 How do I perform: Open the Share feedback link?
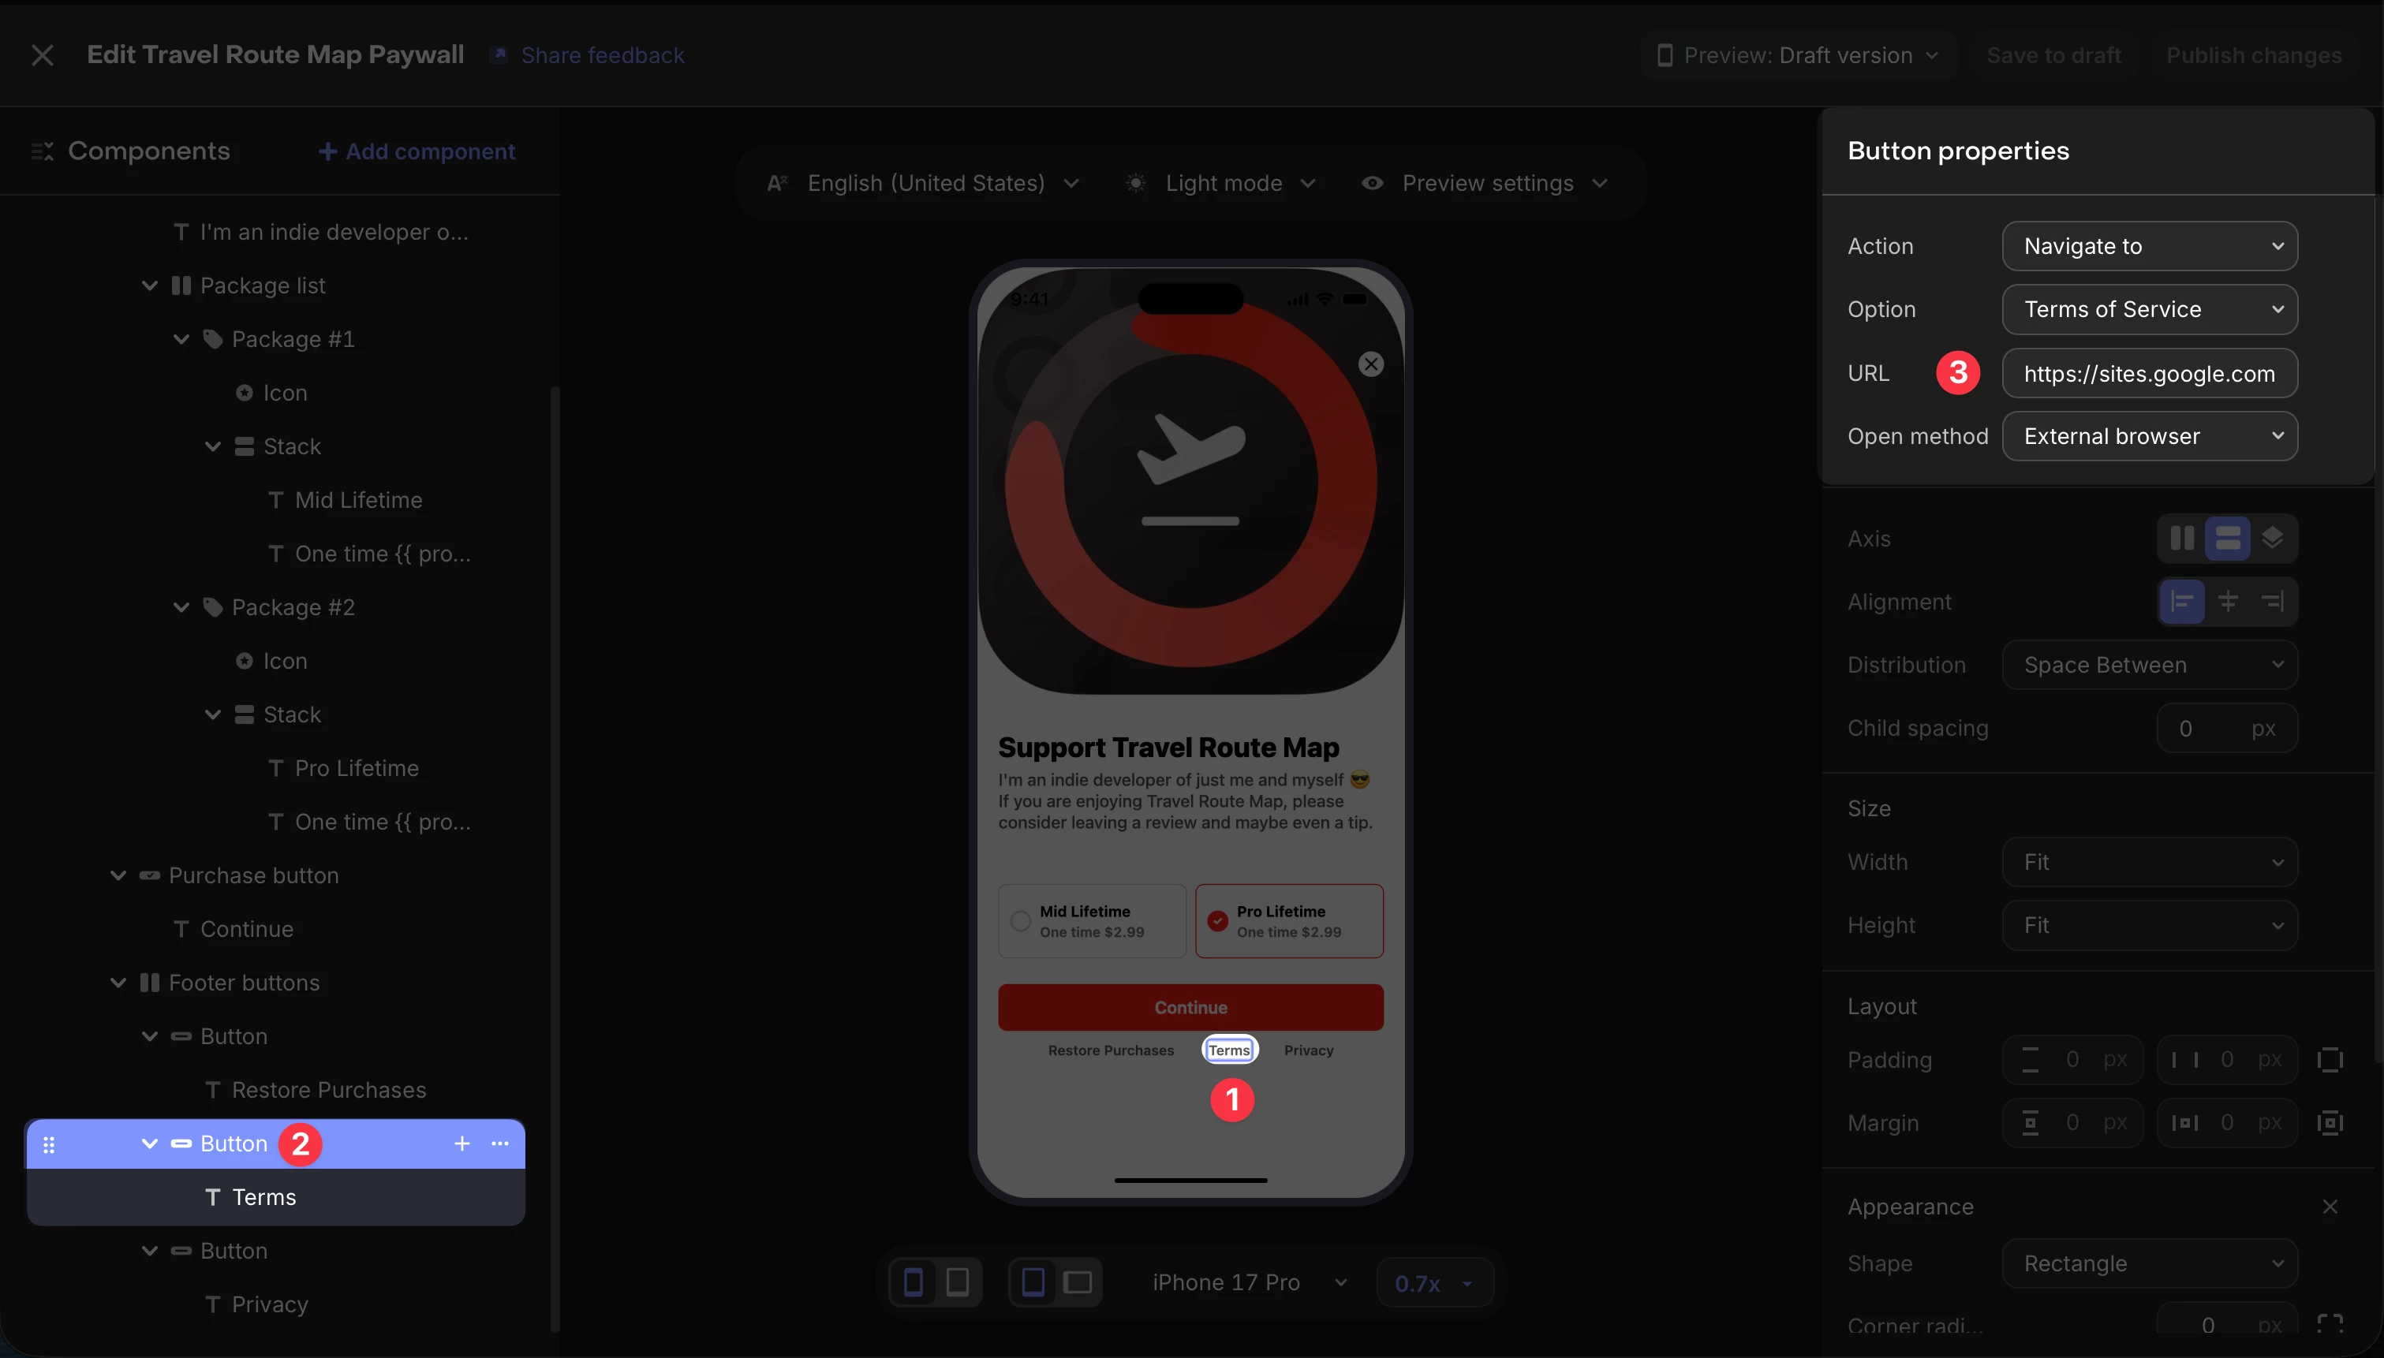(x=602, y=56)
